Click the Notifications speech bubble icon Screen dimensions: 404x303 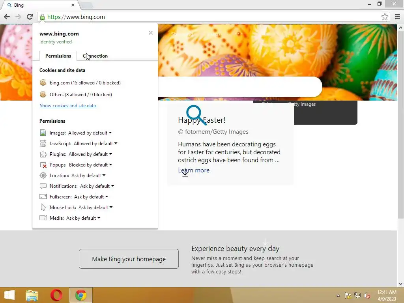pyautogui.click(x=43, y=186)
